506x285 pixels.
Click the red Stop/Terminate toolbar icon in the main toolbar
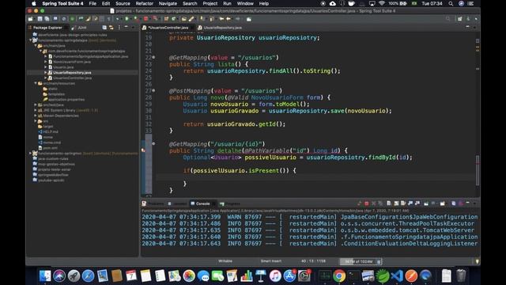pos(145,19)
